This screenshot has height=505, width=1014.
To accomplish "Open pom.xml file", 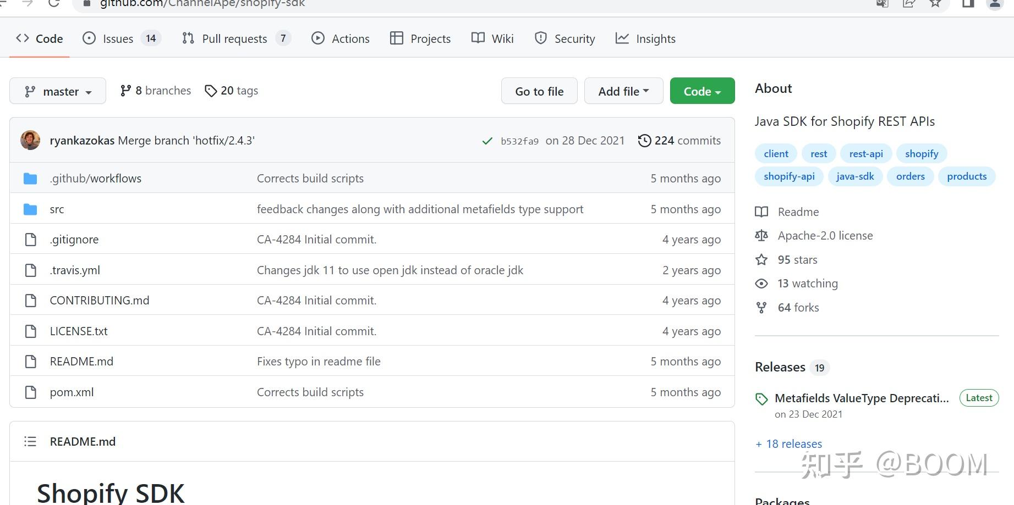I will point(72,392).
